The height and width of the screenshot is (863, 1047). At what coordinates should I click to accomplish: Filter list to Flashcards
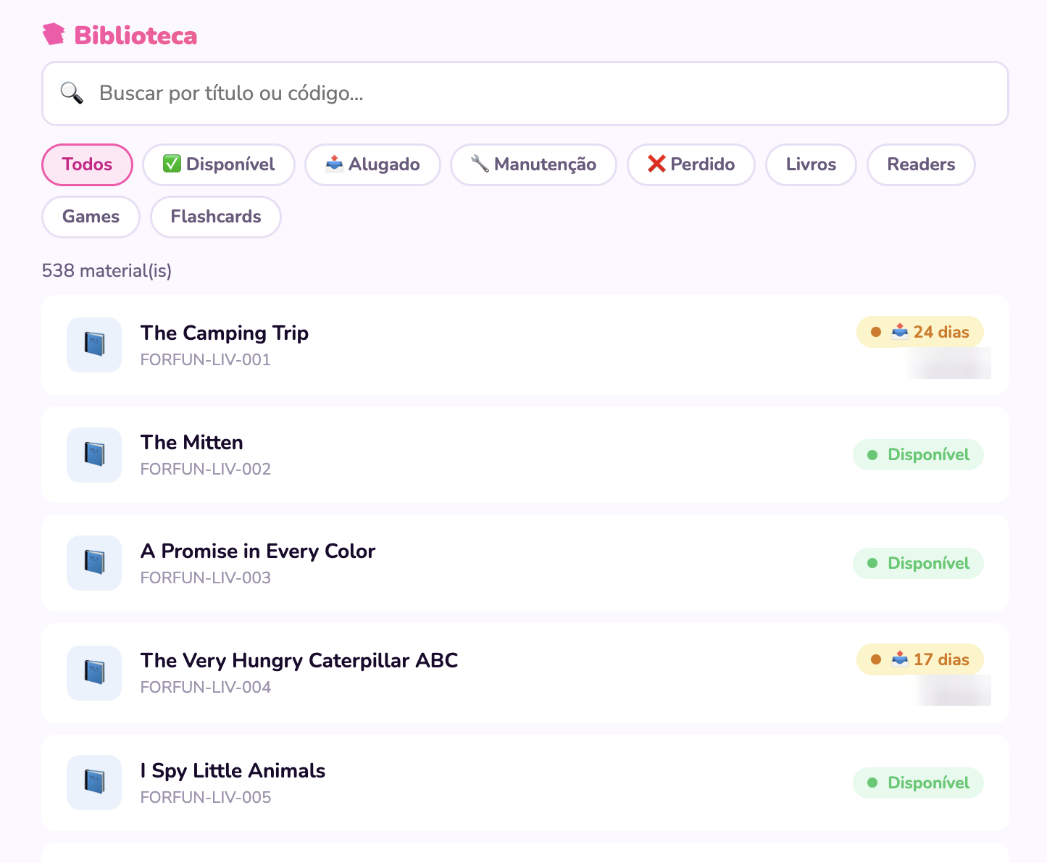[216, 217]
